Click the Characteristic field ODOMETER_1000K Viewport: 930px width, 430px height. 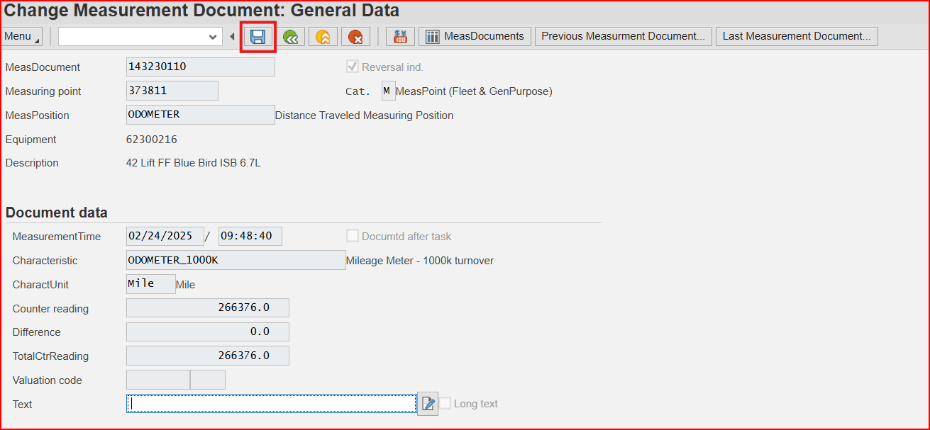(236, 260)
